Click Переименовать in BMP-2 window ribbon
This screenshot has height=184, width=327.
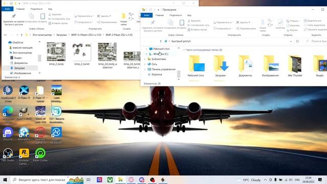107,22
